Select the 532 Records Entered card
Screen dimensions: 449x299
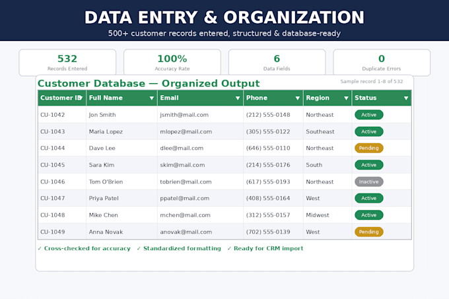67,63
